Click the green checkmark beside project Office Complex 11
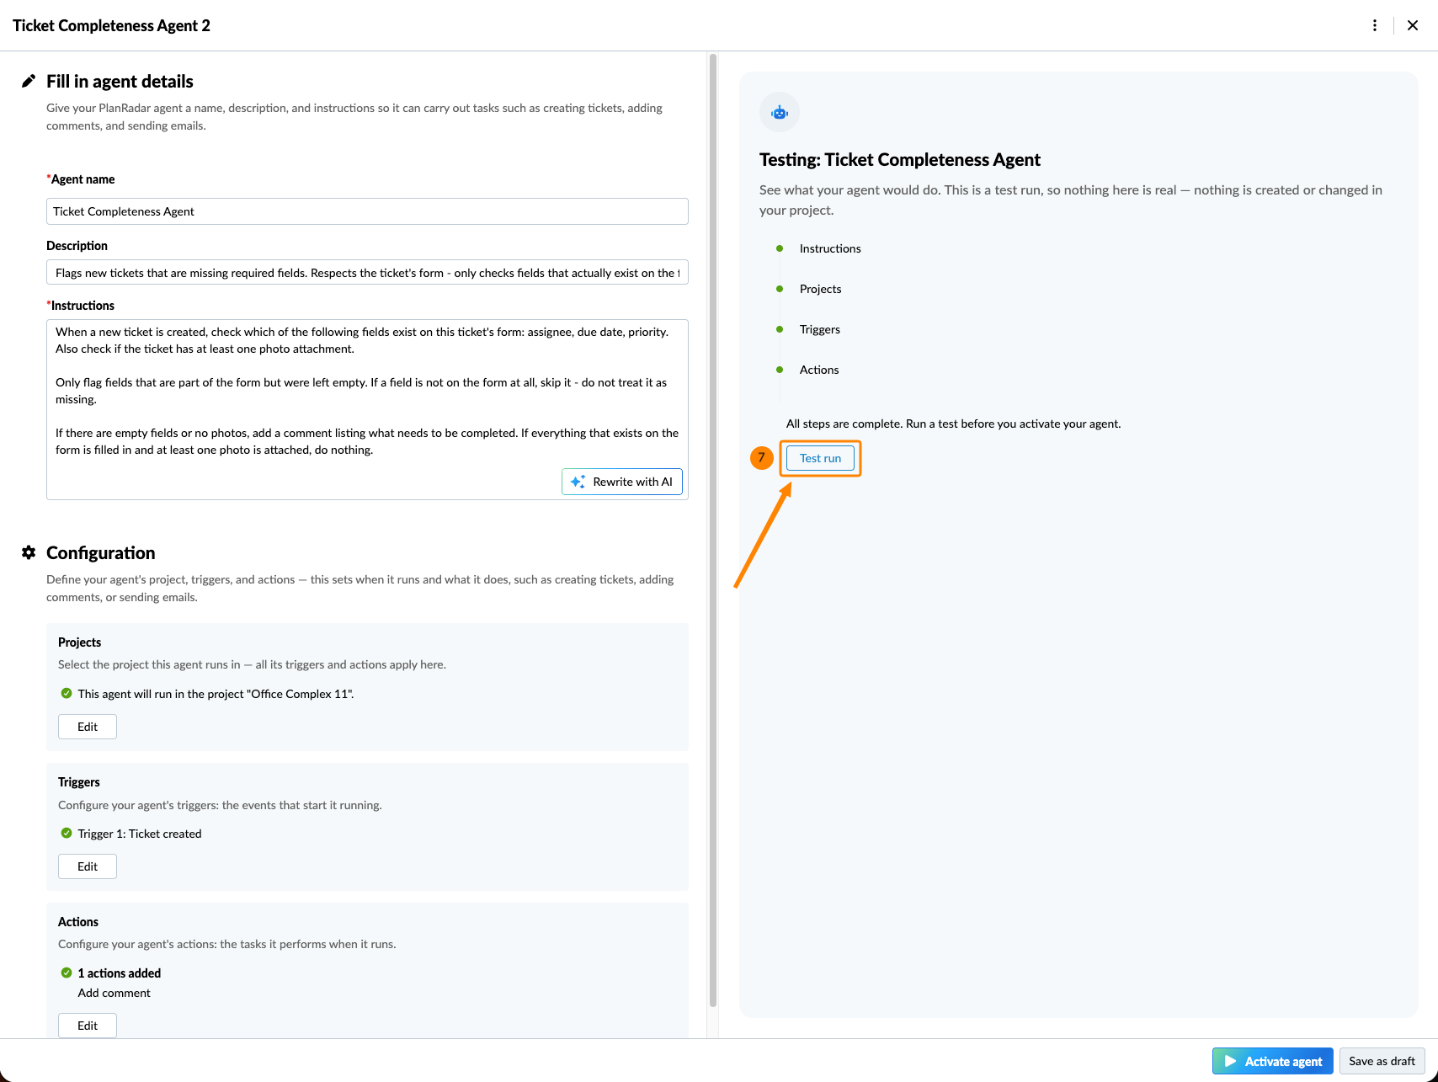This screenshot has height=1082, width=1438. 67,693
